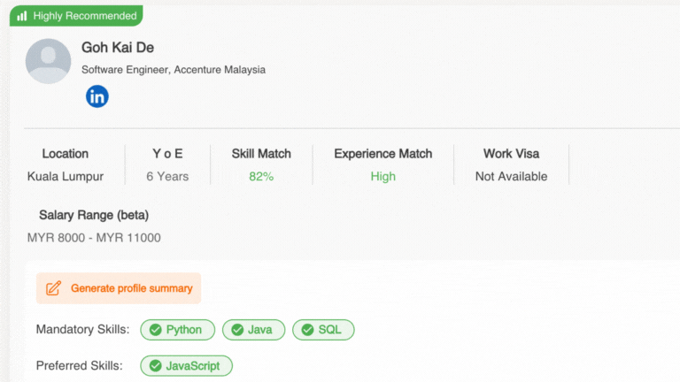680x382 pixels.
Task: Click the Kuala Lumpur location value
Action: coord(66,176)
